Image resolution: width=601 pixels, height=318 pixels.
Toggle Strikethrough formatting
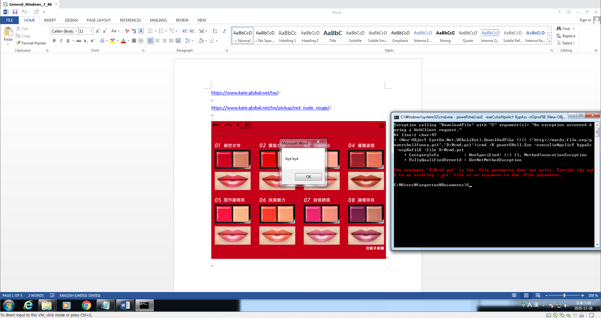[79, 41]
